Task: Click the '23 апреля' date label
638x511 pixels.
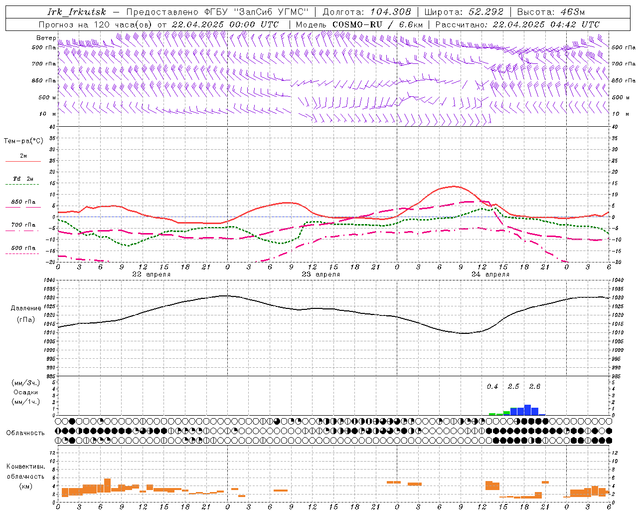Action: point(320,274)
